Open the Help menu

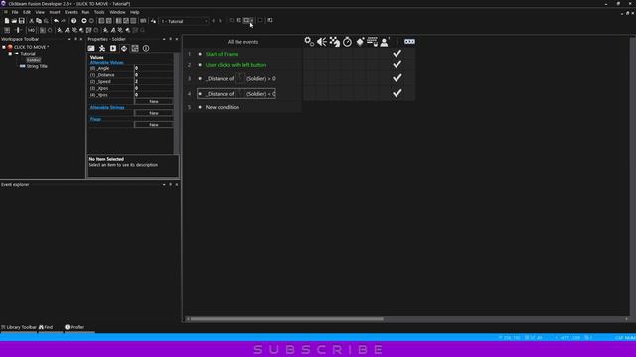point(135,12)
